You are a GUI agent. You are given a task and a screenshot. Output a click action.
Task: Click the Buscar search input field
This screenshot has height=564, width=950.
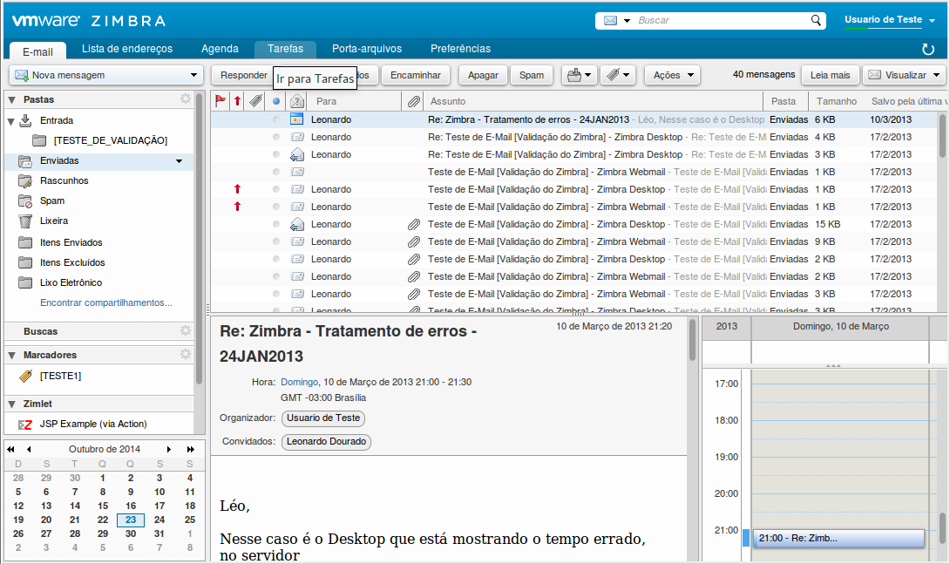pyautogui.click(x=723, y=20)
